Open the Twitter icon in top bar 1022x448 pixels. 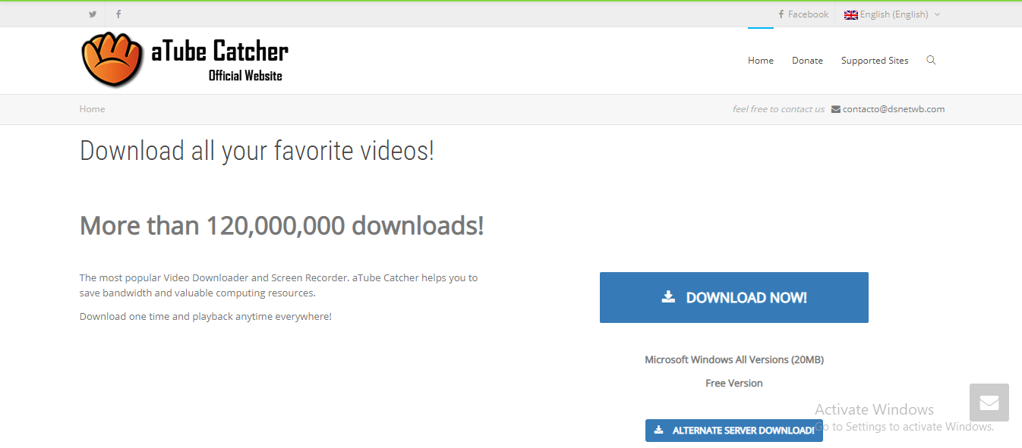point(93,14)
